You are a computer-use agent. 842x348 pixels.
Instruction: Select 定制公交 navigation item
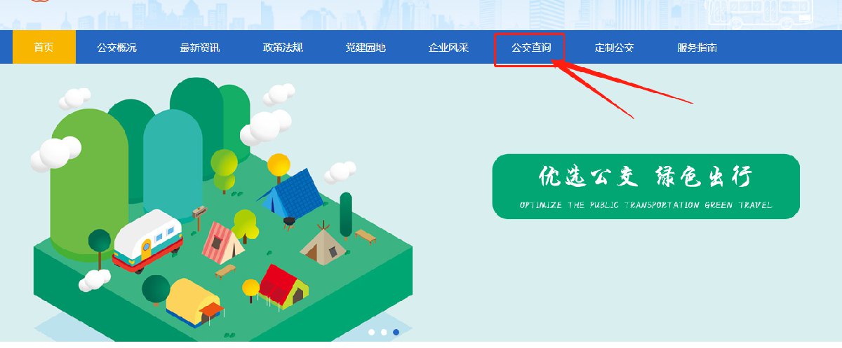point(614,48)
